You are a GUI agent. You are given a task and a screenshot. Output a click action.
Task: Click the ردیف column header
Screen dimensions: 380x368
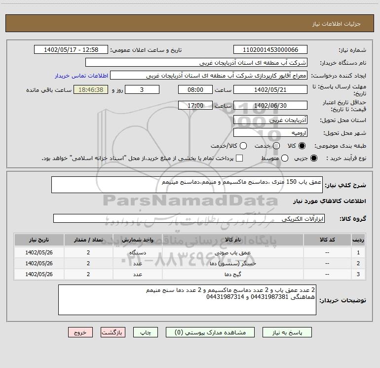pos(358,240)
